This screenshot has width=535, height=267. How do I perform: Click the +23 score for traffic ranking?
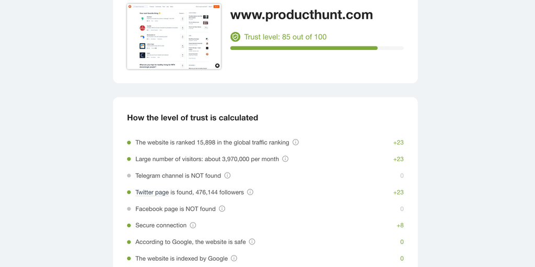pos(398,142)
